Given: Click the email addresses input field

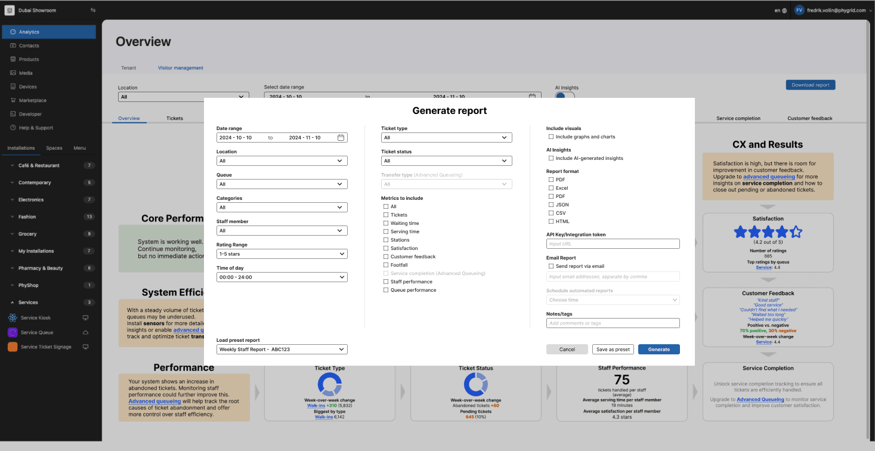Looking at the screenshot, I should click(613, 276).
